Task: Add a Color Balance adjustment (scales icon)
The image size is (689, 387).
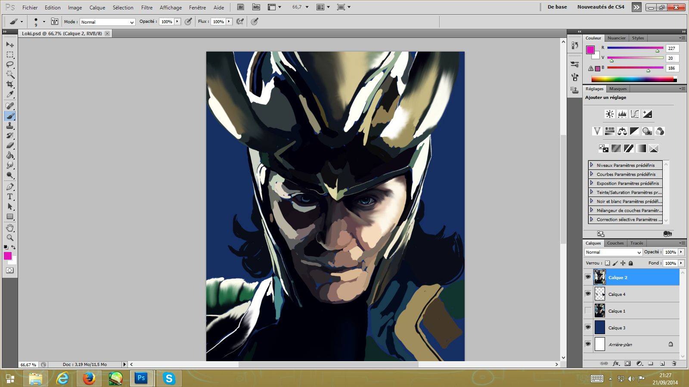Action: (622, 131)
